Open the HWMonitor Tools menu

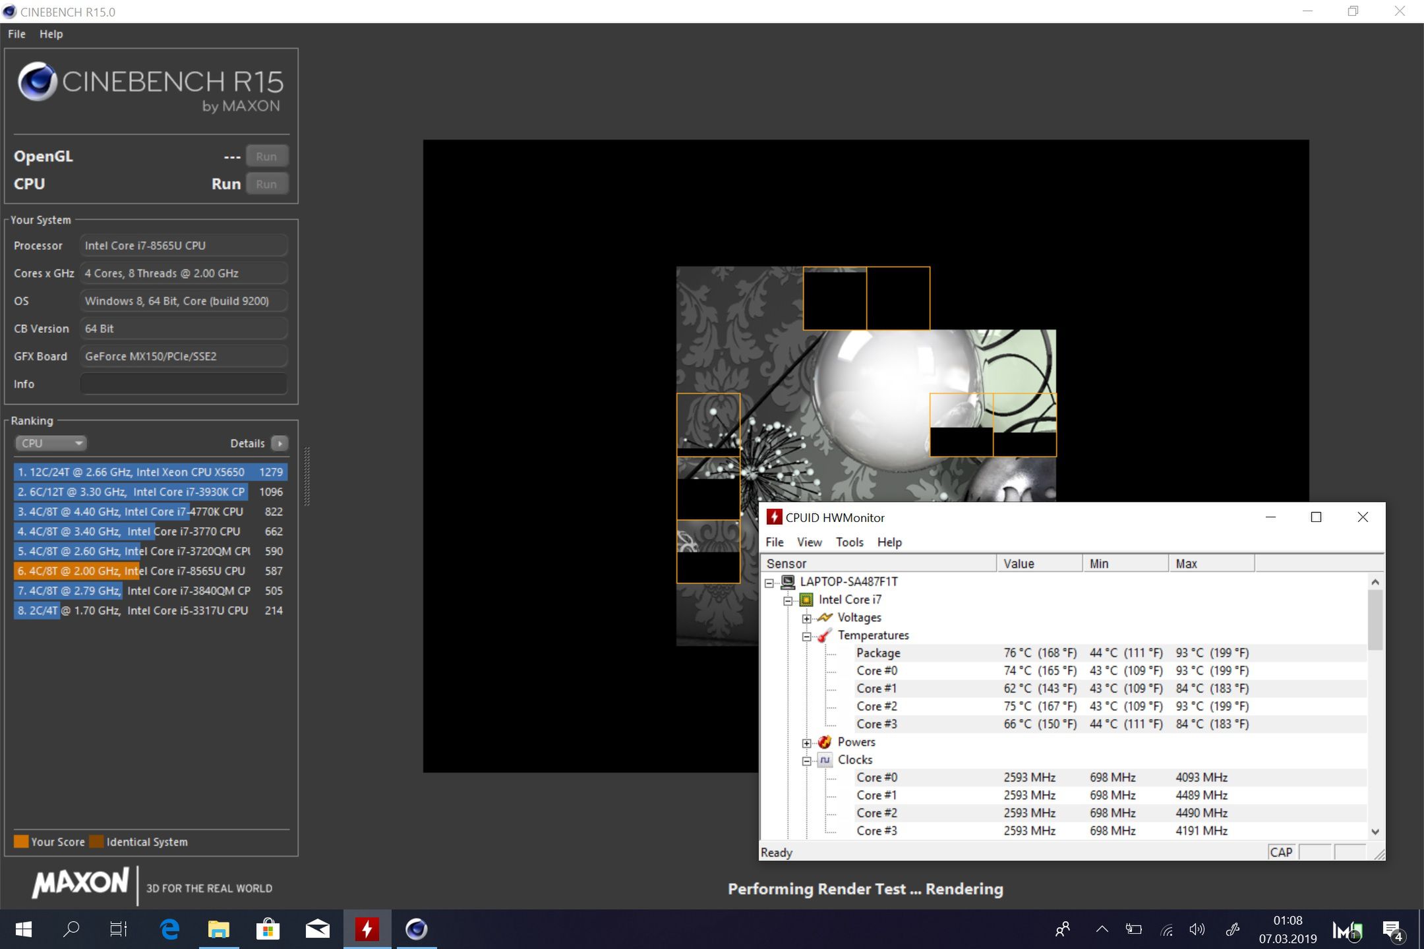click(x=849, y=542)
